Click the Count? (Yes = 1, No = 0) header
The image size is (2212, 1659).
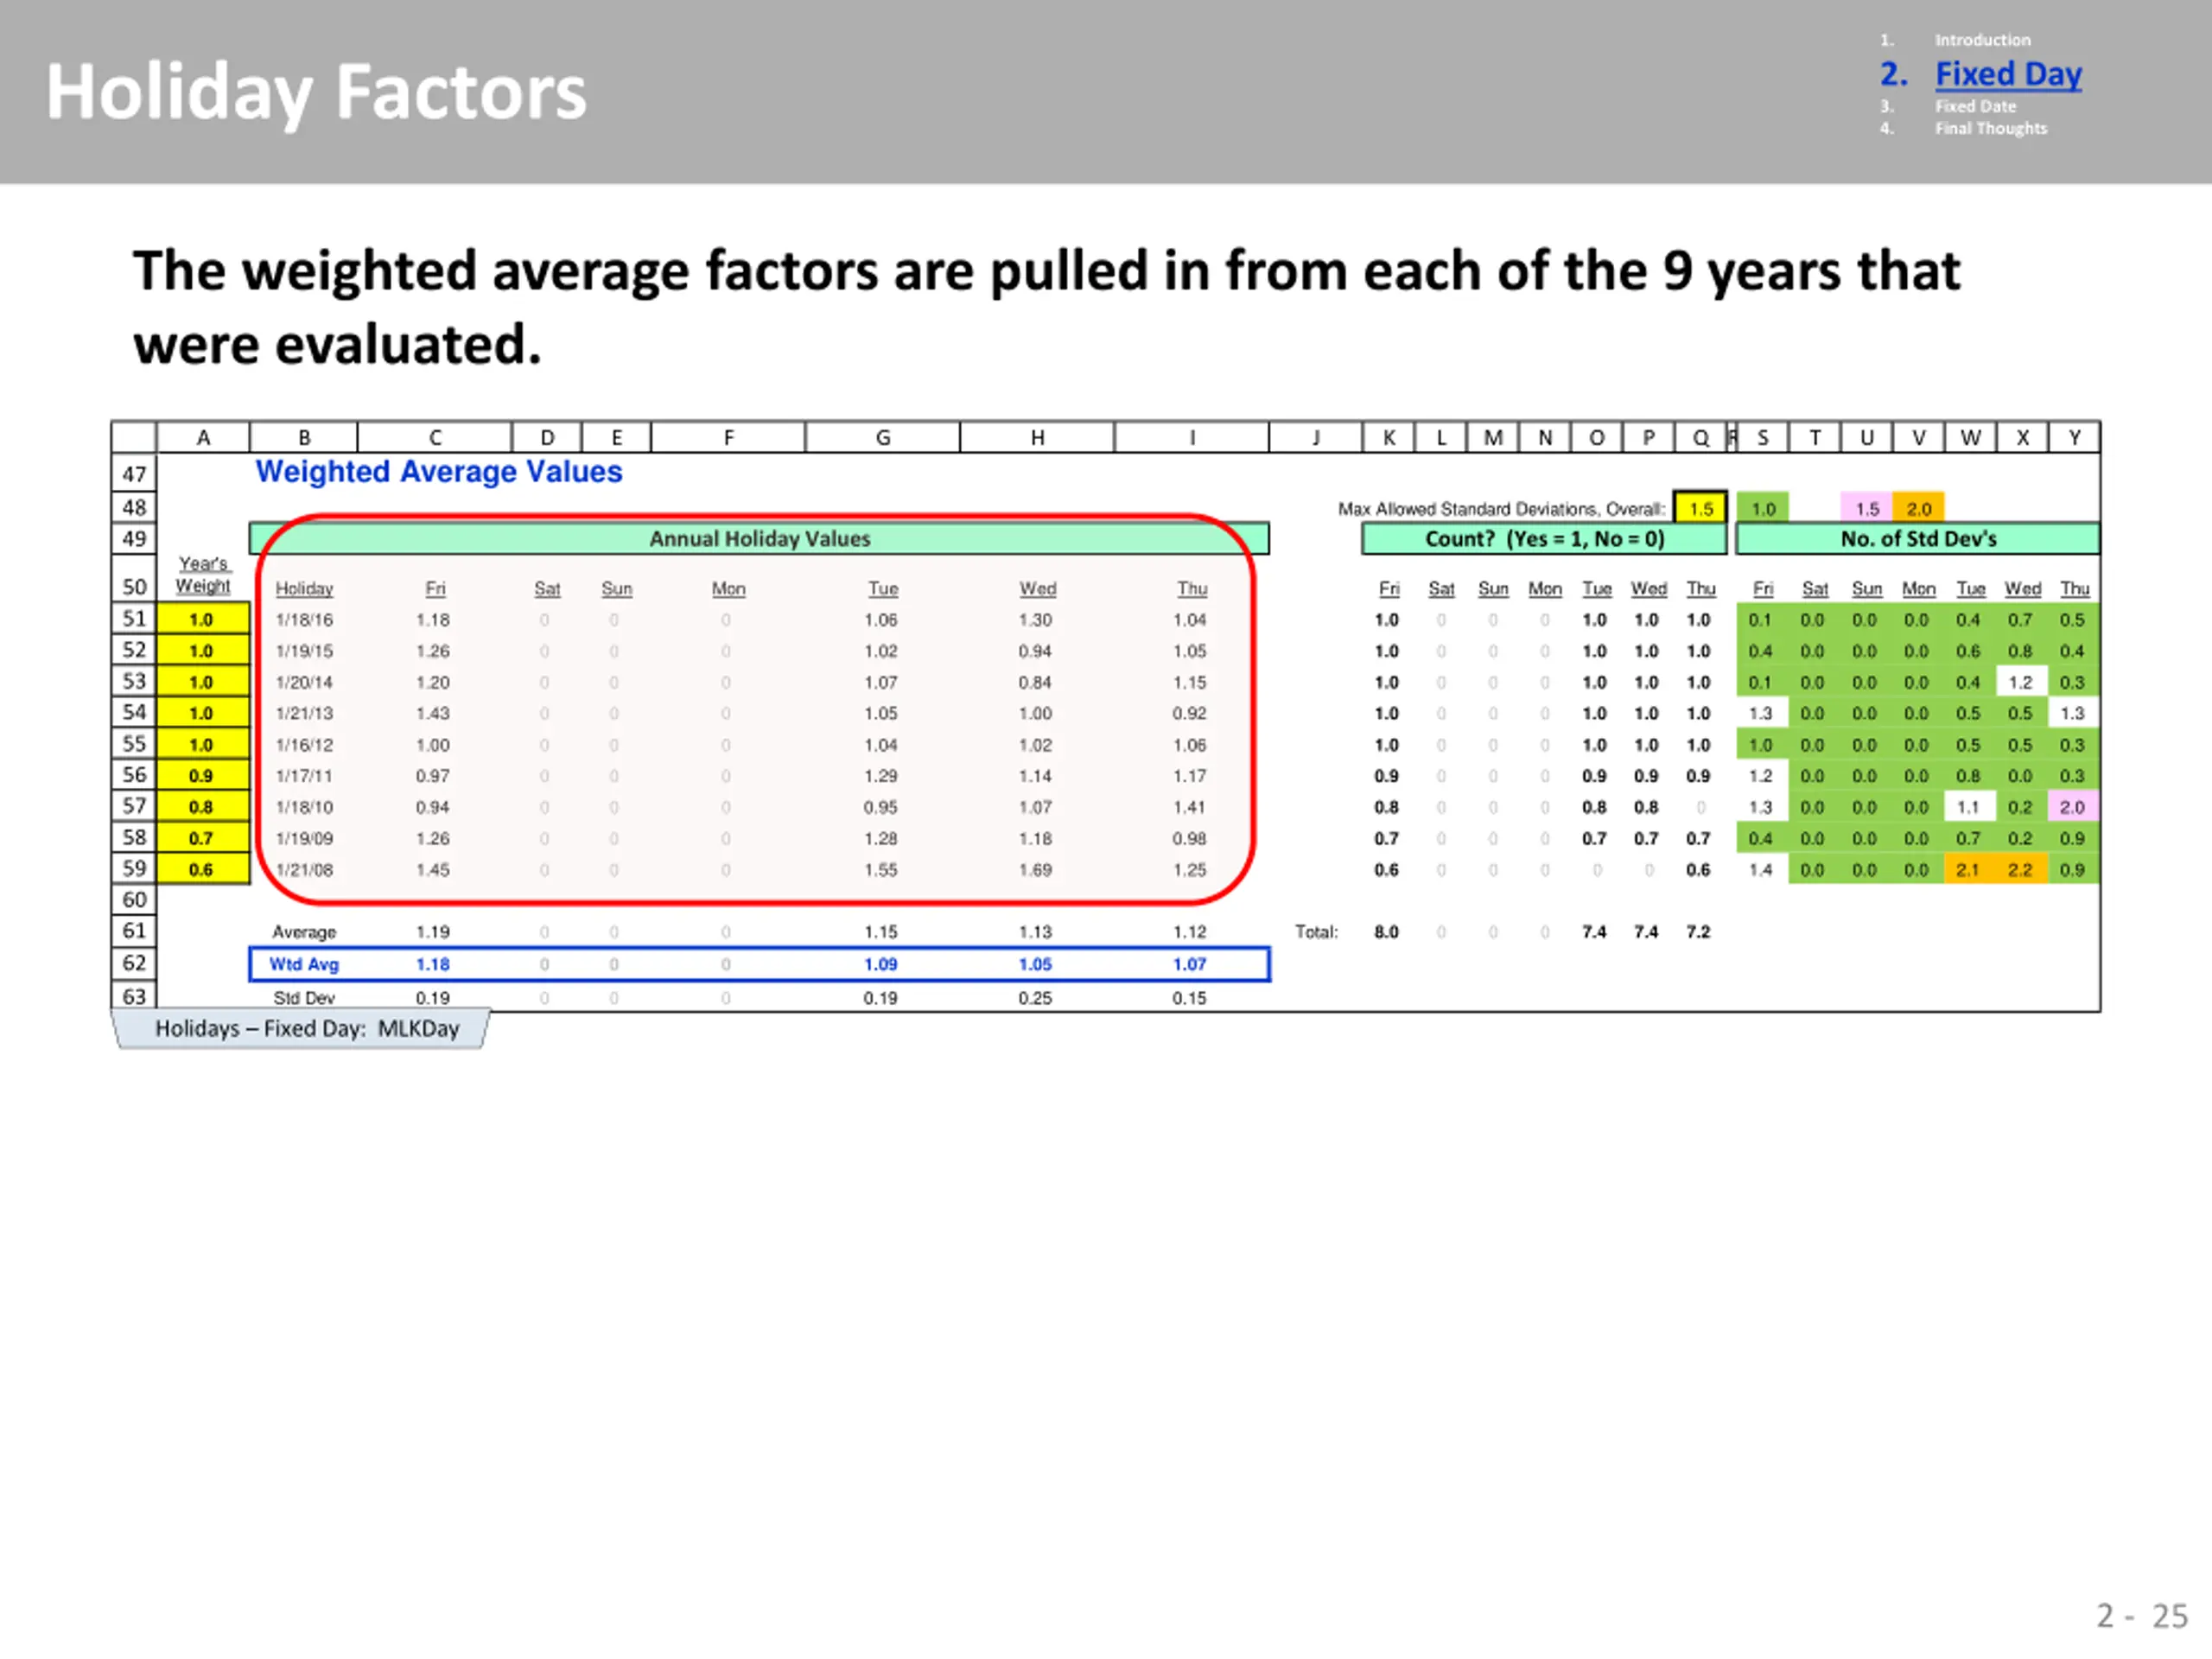click(x=1544, y=538)
